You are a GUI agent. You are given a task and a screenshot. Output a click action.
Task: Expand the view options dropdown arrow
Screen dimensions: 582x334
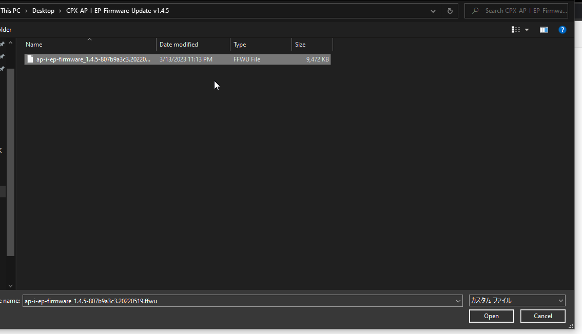527,30
